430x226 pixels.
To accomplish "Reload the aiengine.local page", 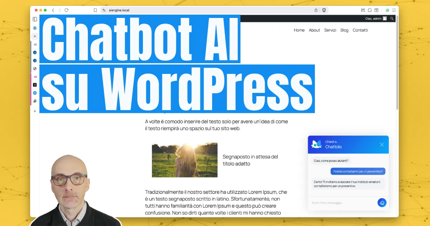I will pyautogui.click(x=67, y=10).
